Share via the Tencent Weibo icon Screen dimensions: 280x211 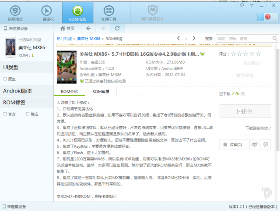(266, 144)
